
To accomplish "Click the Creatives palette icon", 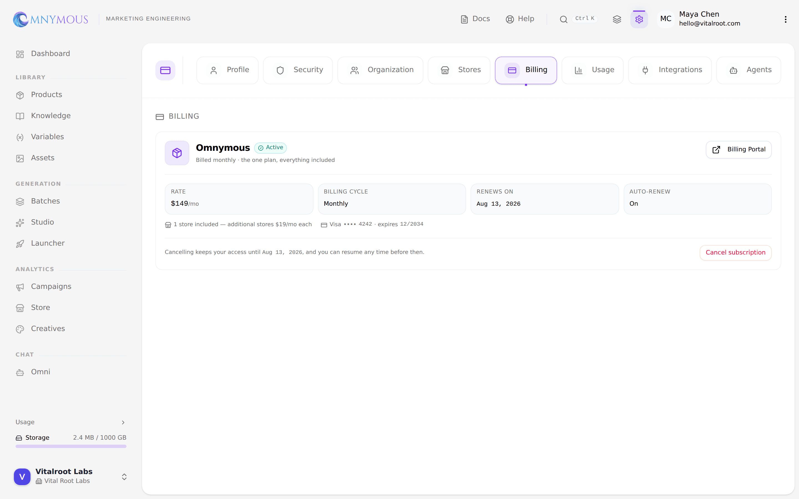I will [20, 329].
